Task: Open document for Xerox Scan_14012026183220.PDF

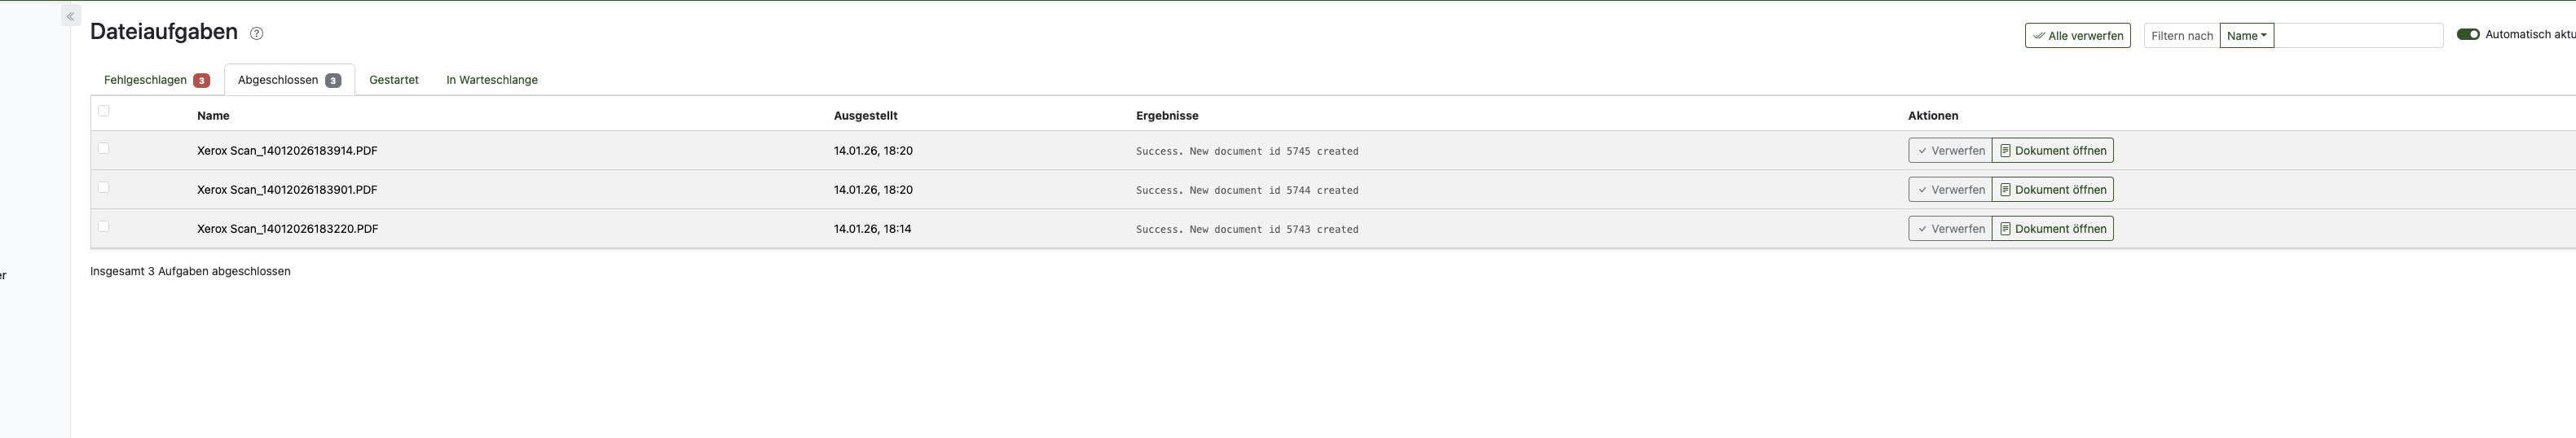Action: coord(2052,229)
